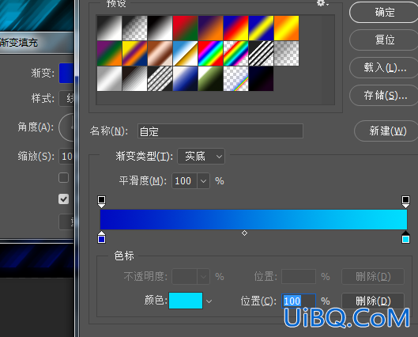Select the cyan color stop at right

(x=405, y=237)
